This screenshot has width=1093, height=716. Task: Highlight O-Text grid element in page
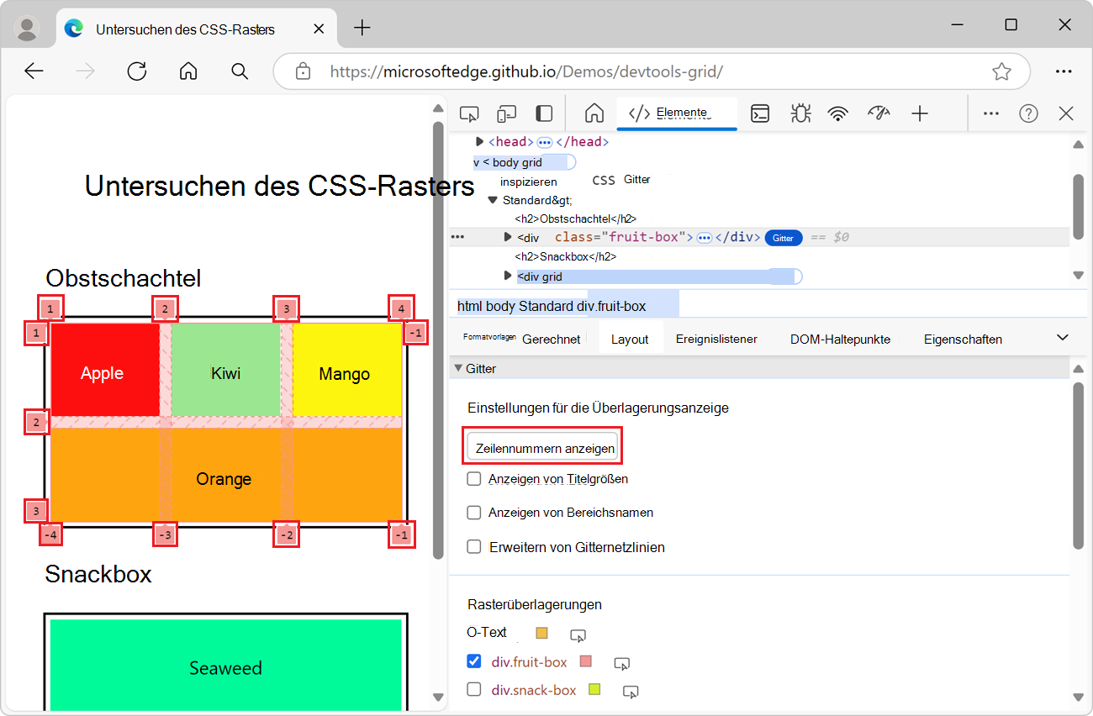578,635
